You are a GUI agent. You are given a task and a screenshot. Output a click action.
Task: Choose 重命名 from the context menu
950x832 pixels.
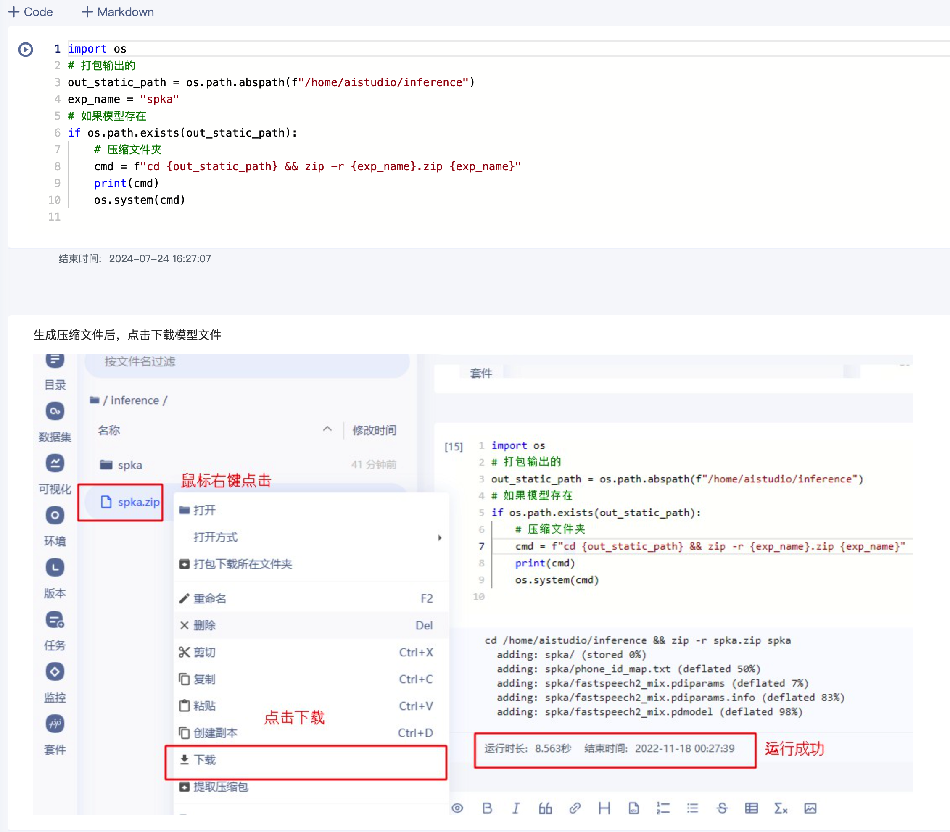210,598
